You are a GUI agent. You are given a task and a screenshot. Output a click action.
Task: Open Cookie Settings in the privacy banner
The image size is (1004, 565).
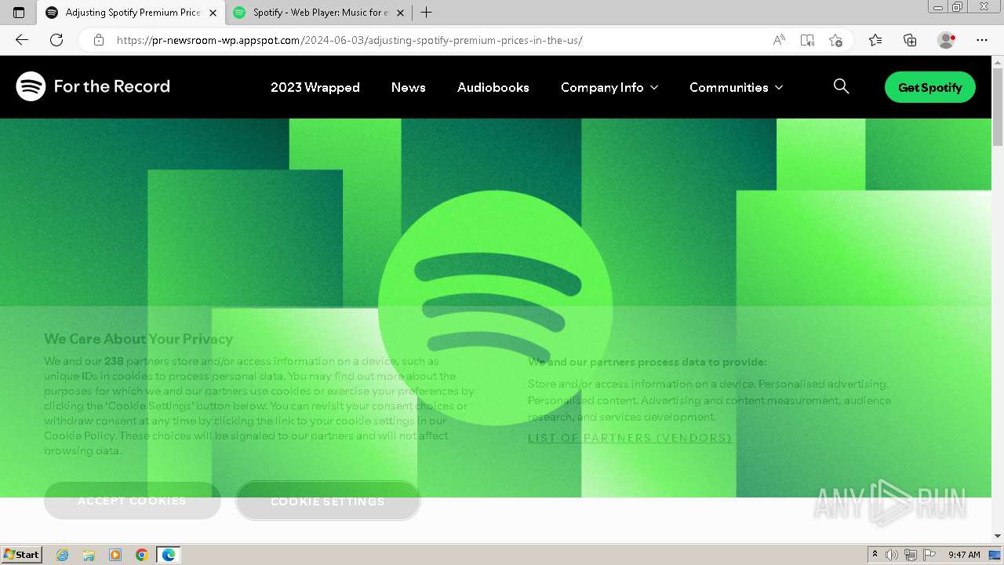tap(328, 501)
